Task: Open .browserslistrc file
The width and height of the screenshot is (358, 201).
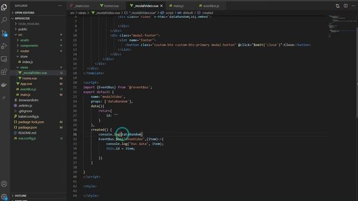Action: tap(29, 100)
